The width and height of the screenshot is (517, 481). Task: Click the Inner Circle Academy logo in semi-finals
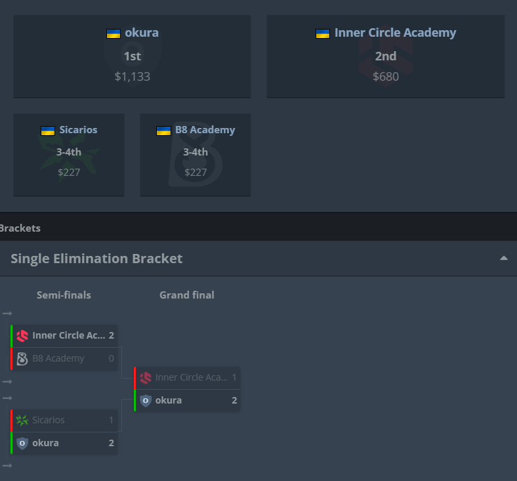(22, 336)
